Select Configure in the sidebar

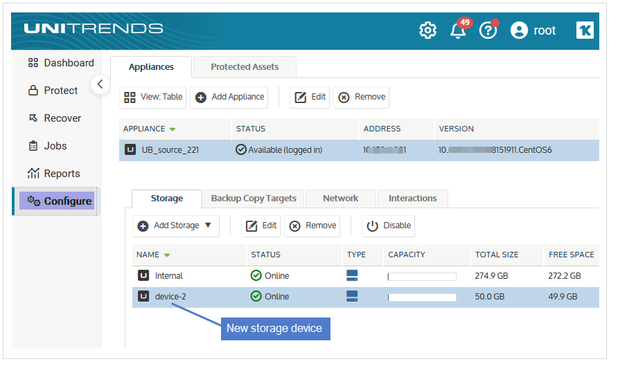[x=57, y=201]
